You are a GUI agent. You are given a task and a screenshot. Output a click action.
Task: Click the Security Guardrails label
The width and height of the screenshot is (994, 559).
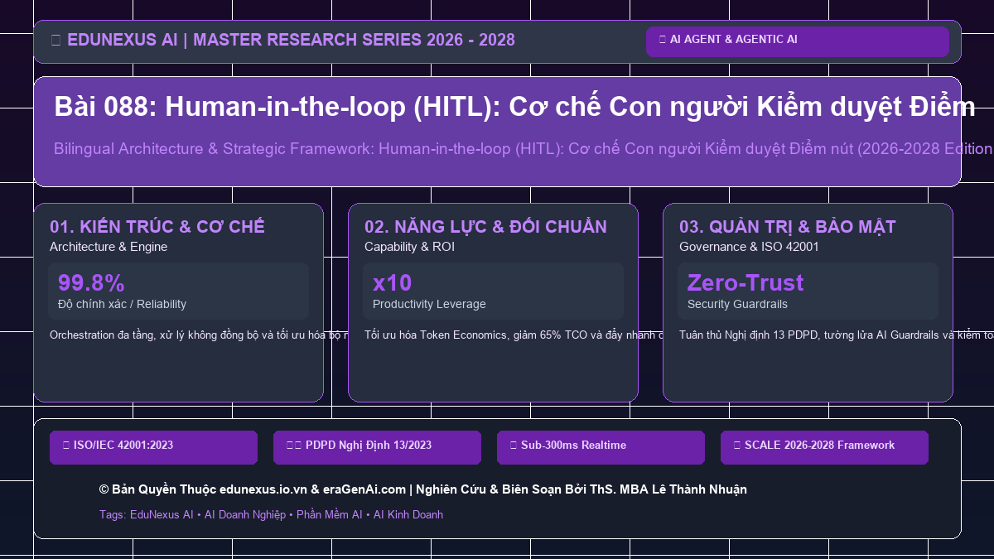click(737, 304)
